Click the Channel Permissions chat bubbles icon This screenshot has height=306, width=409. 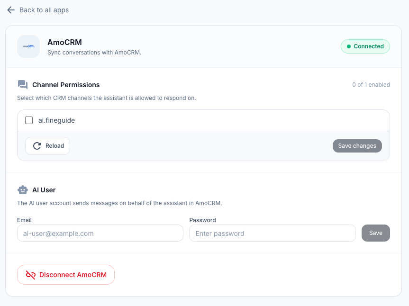pyautogui.click(x=23, y=85)
